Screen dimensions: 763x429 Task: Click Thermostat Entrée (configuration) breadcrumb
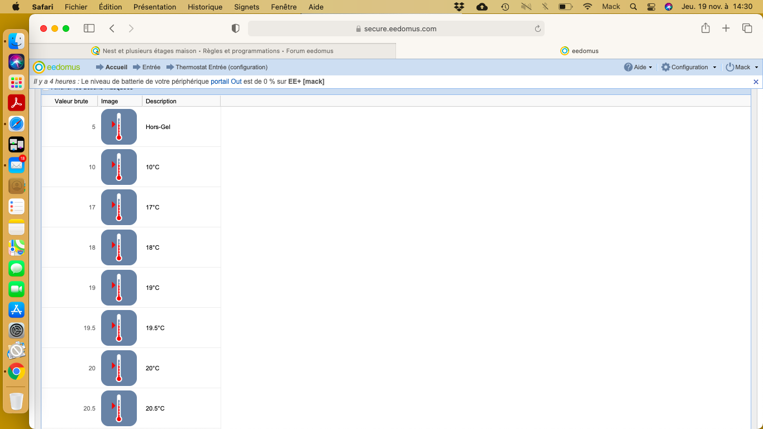point(217,67)
